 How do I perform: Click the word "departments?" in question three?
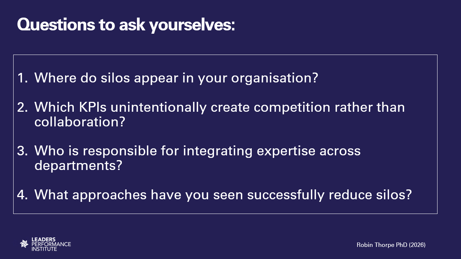(x=78, y=166)
